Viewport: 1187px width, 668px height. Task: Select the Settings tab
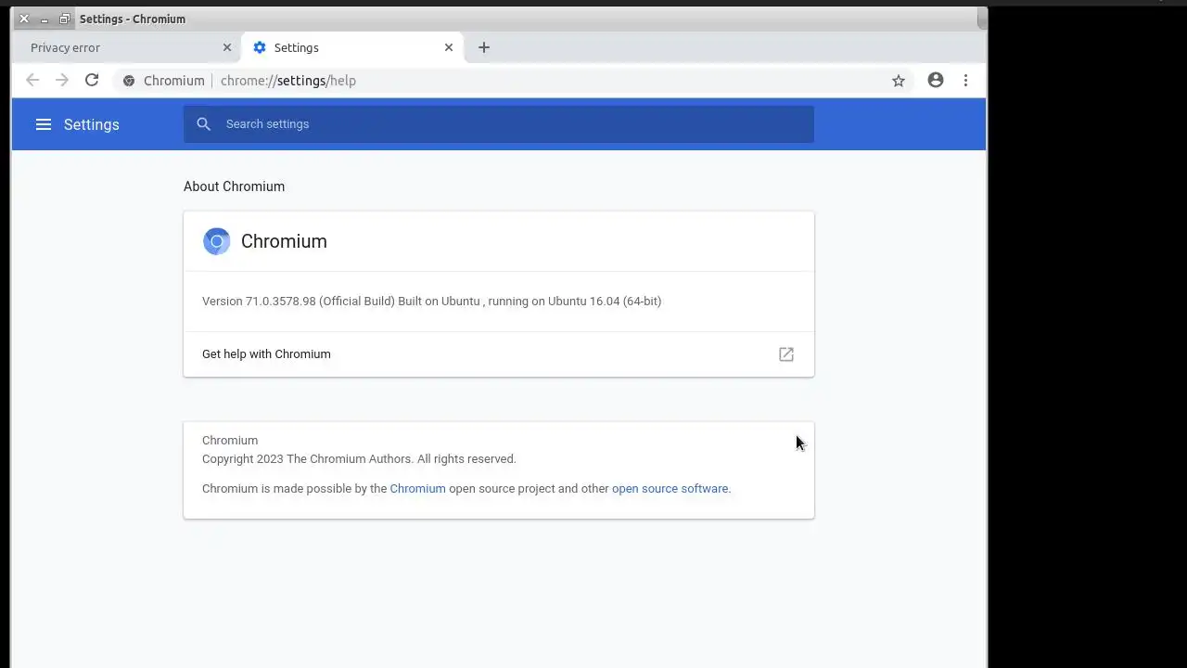pyautogui.click(x=352, y=47)
